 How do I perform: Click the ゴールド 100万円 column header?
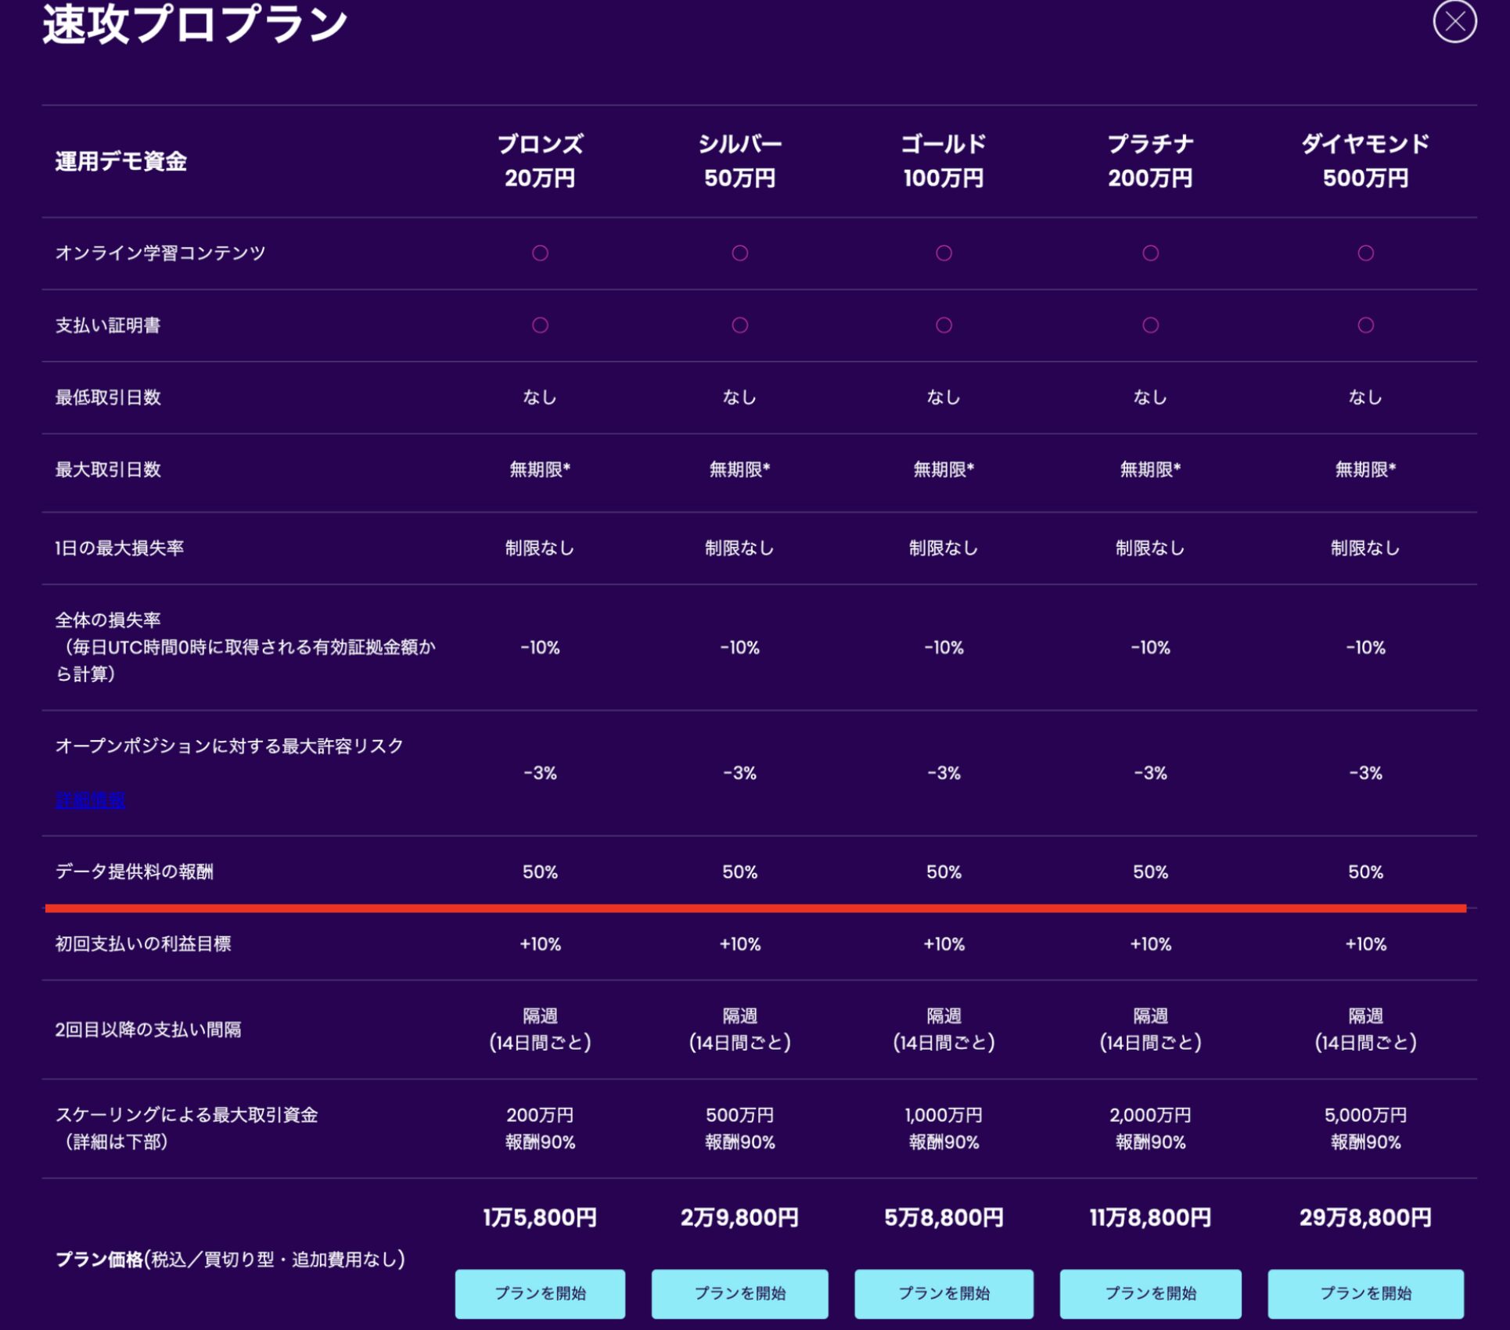[x=944, y=160]
